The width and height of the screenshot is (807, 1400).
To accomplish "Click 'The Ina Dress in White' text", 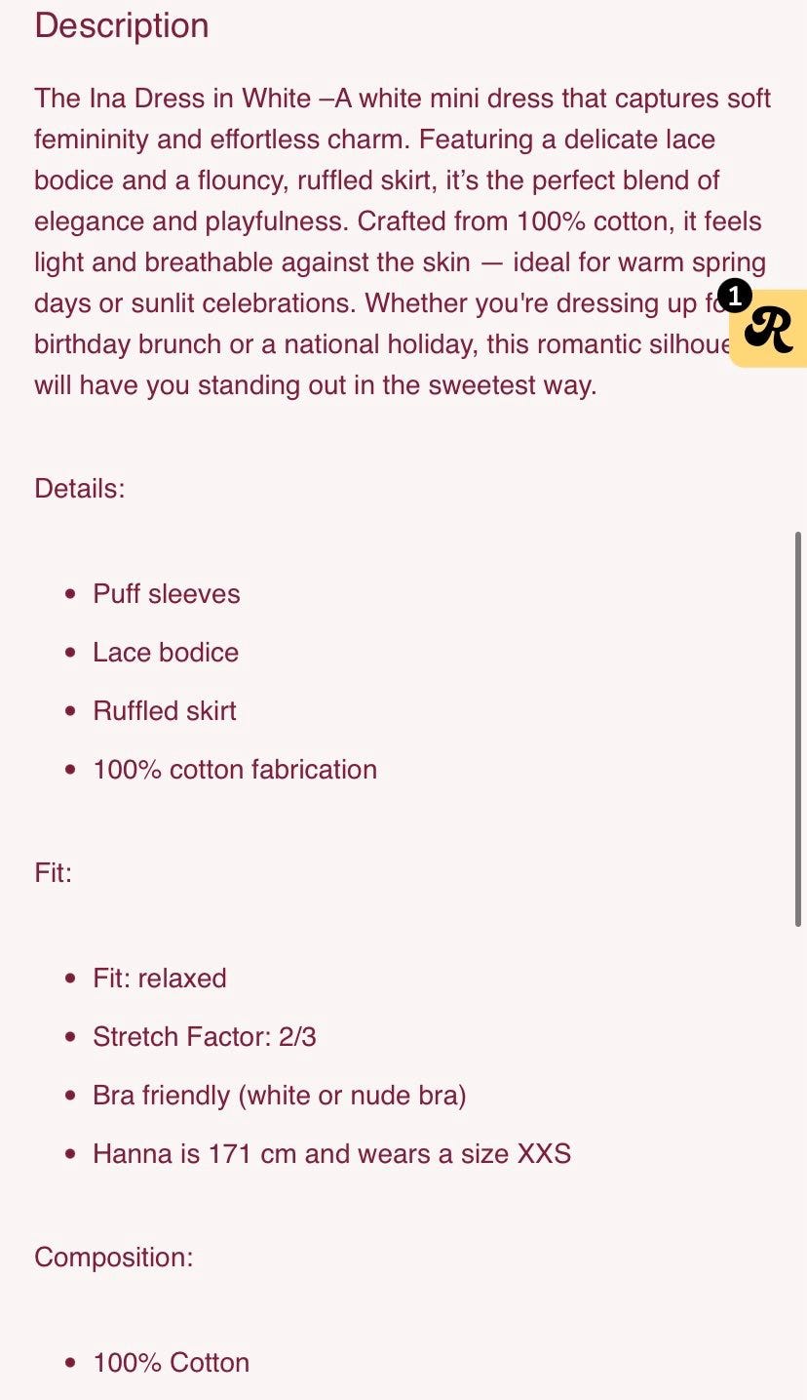I will [173, 99].
